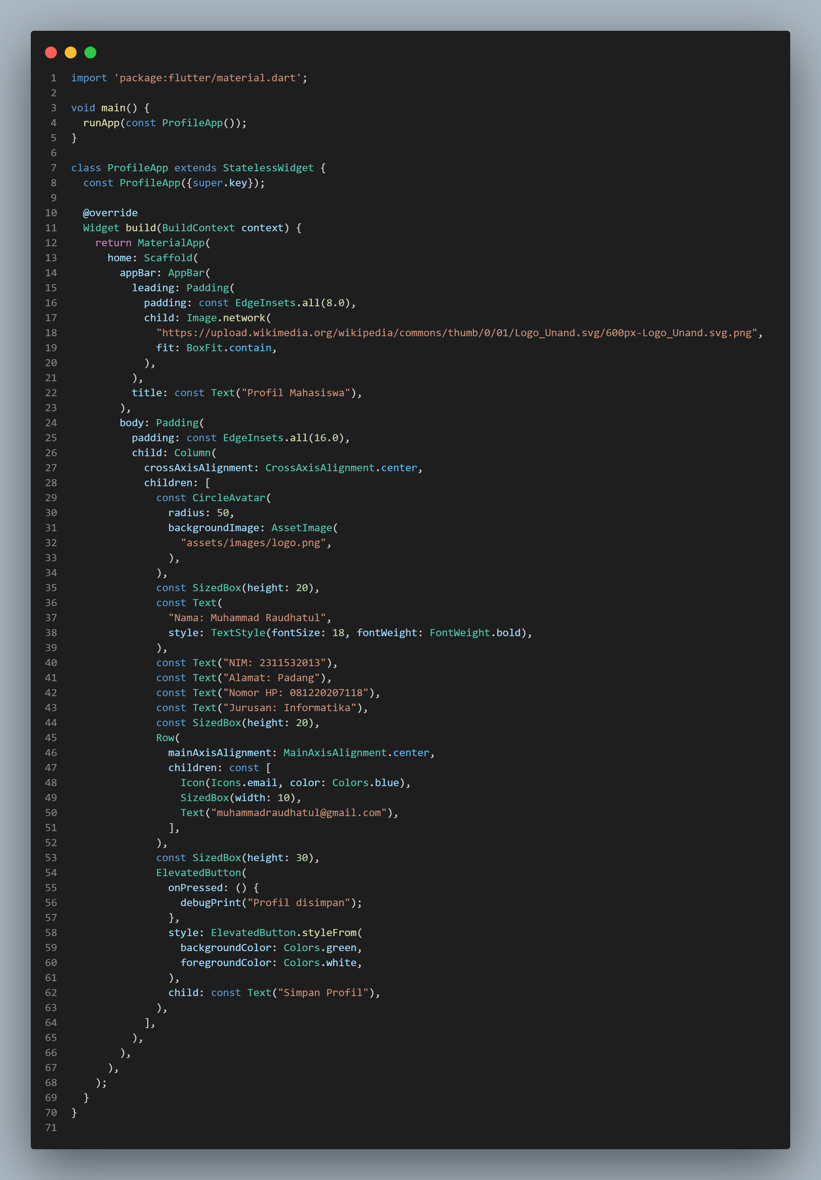Click the word StatelessWidget

point(268,168)
